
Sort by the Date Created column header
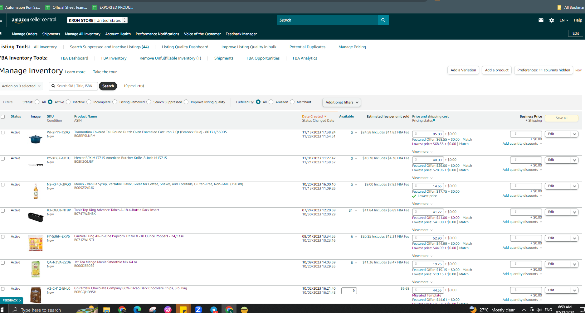[x=314, y=117]
